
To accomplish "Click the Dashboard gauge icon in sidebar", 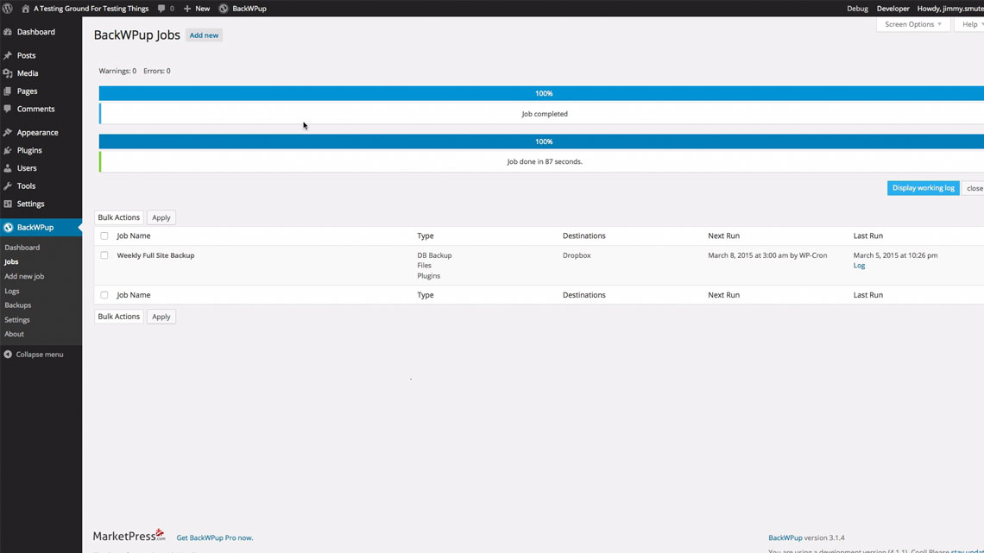I will click(8, 32).
